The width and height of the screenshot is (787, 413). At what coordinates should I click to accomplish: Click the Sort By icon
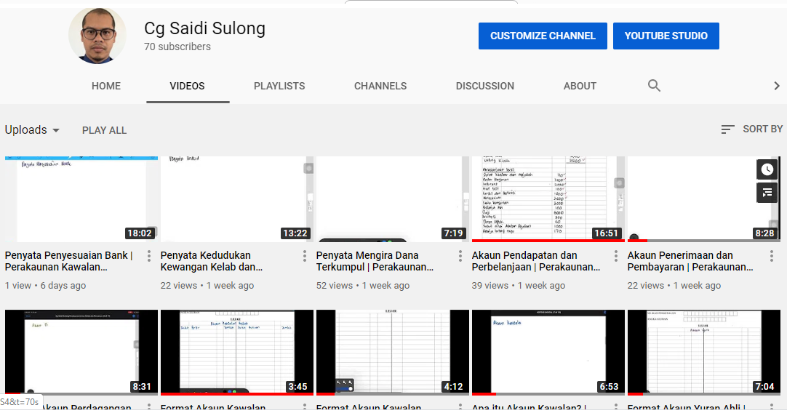coord(728,129)
